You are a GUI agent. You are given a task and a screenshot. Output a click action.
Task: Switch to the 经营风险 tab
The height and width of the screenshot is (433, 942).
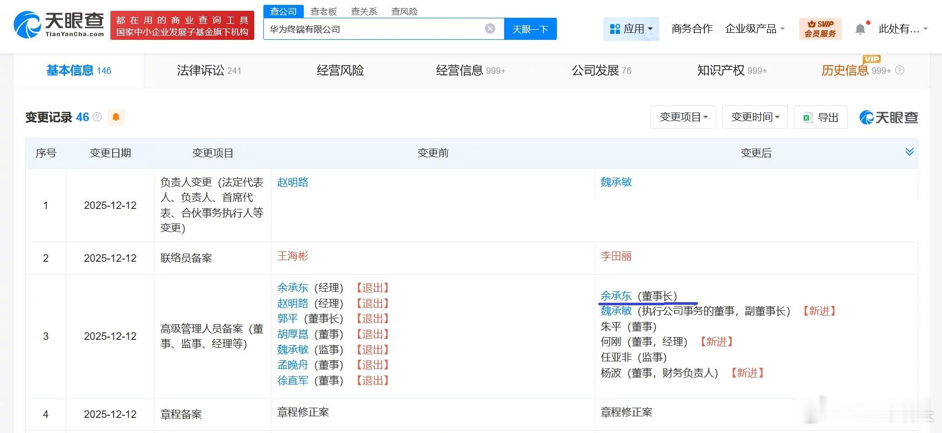coord(340,71)
